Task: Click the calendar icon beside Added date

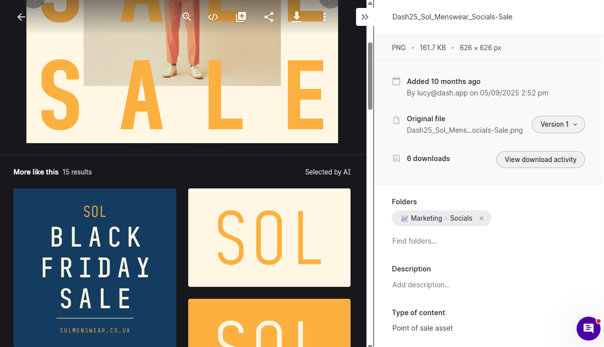Action: 396,82
